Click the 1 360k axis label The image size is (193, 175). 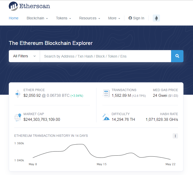(19, 143)
